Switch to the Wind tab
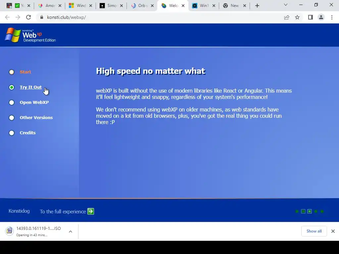 (x=80, y=6)
